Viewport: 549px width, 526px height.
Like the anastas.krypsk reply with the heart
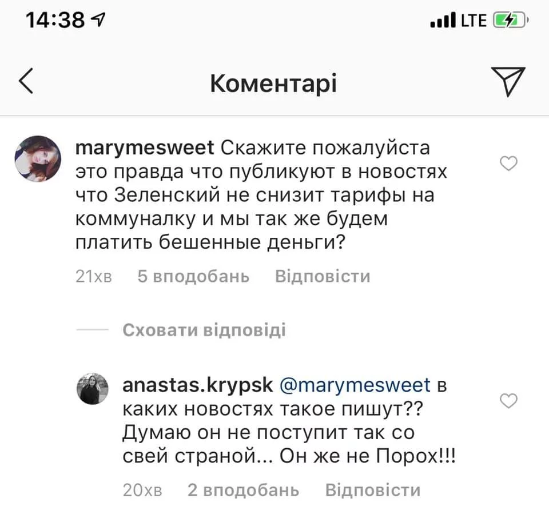pyautogui.click(x=508, y=401)
